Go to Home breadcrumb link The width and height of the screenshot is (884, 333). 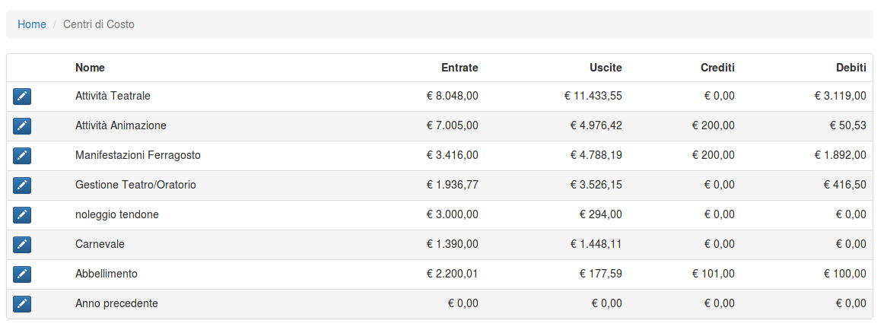tap(32, 24)
